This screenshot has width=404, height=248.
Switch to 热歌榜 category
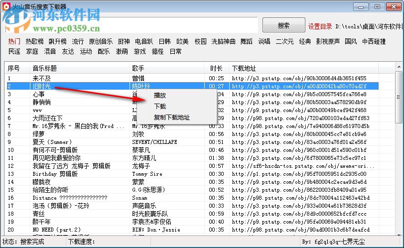tap(34, 41)
